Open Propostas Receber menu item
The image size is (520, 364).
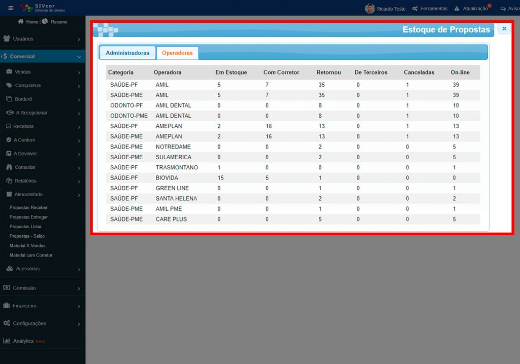(x=28, y=207)
